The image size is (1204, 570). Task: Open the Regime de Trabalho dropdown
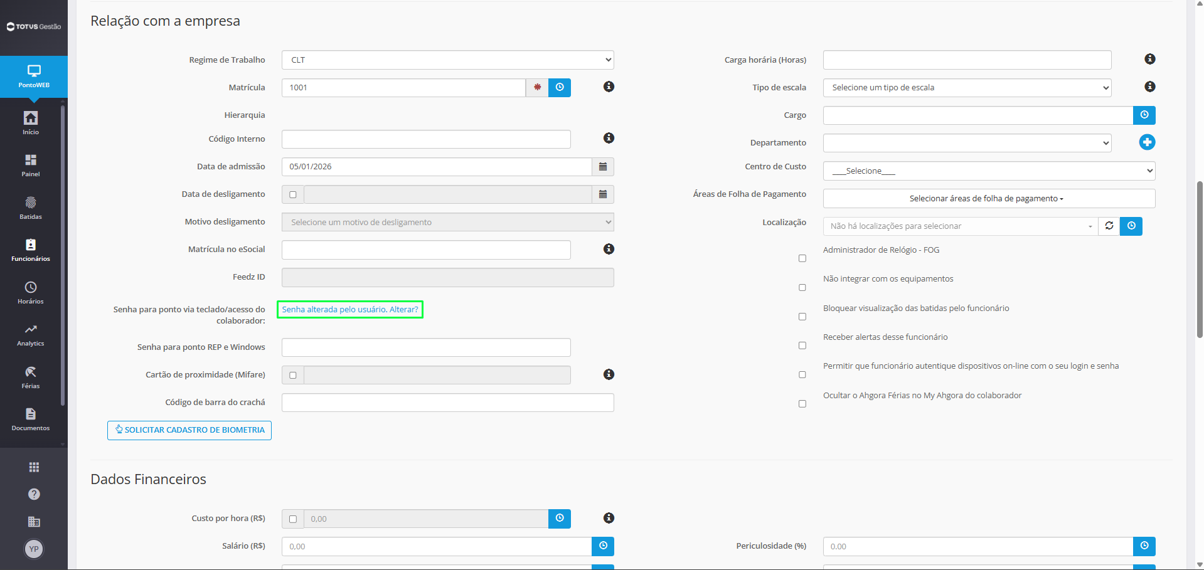(x=448, y=60)
